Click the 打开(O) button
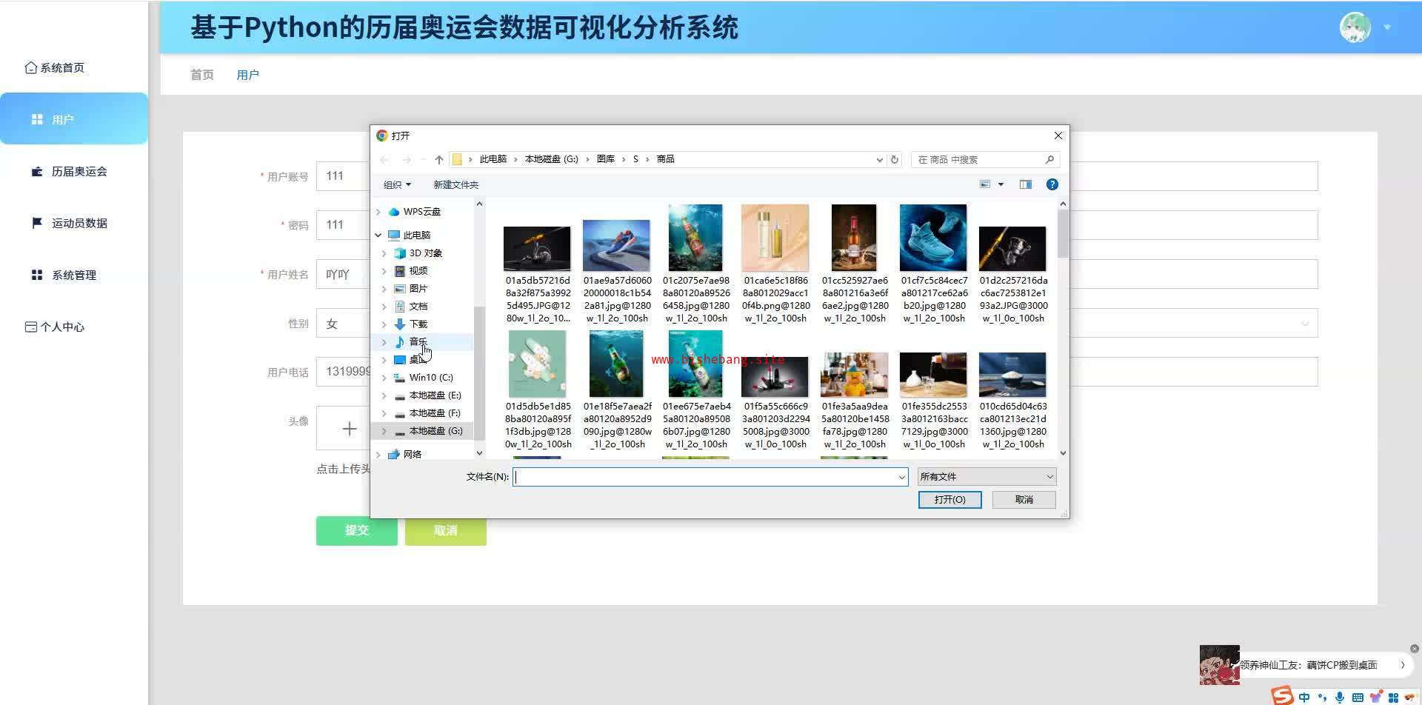The width and height of the screenshot is (1422, 705). click(950, 500)
